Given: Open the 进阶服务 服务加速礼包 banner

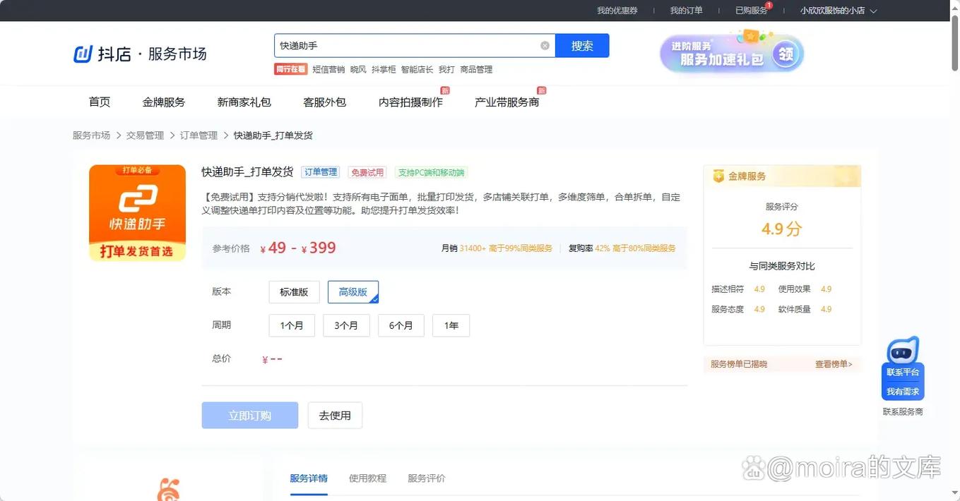Looking at the screenshot, I should [x=732, y=54].
